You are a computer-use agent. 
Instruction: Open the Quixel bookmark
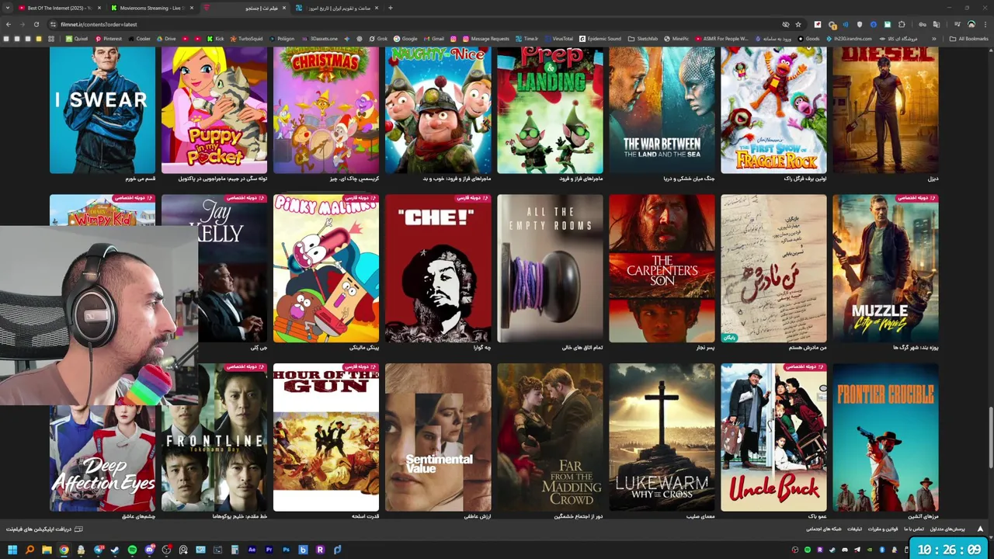point(76,38)
